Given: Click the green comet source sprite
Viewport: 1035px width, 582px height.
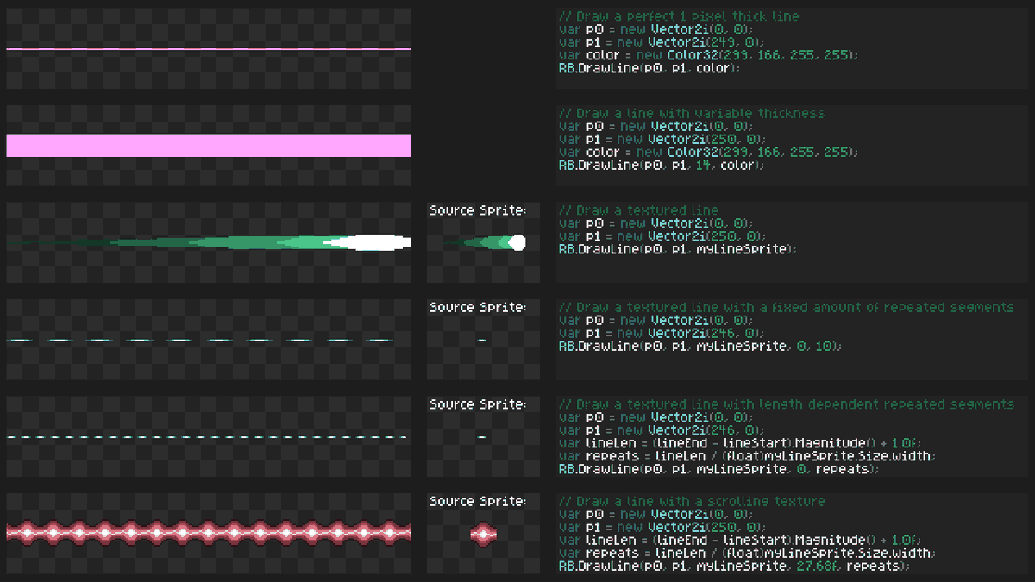Looking at the screenshot, I should tap(484, 242).
